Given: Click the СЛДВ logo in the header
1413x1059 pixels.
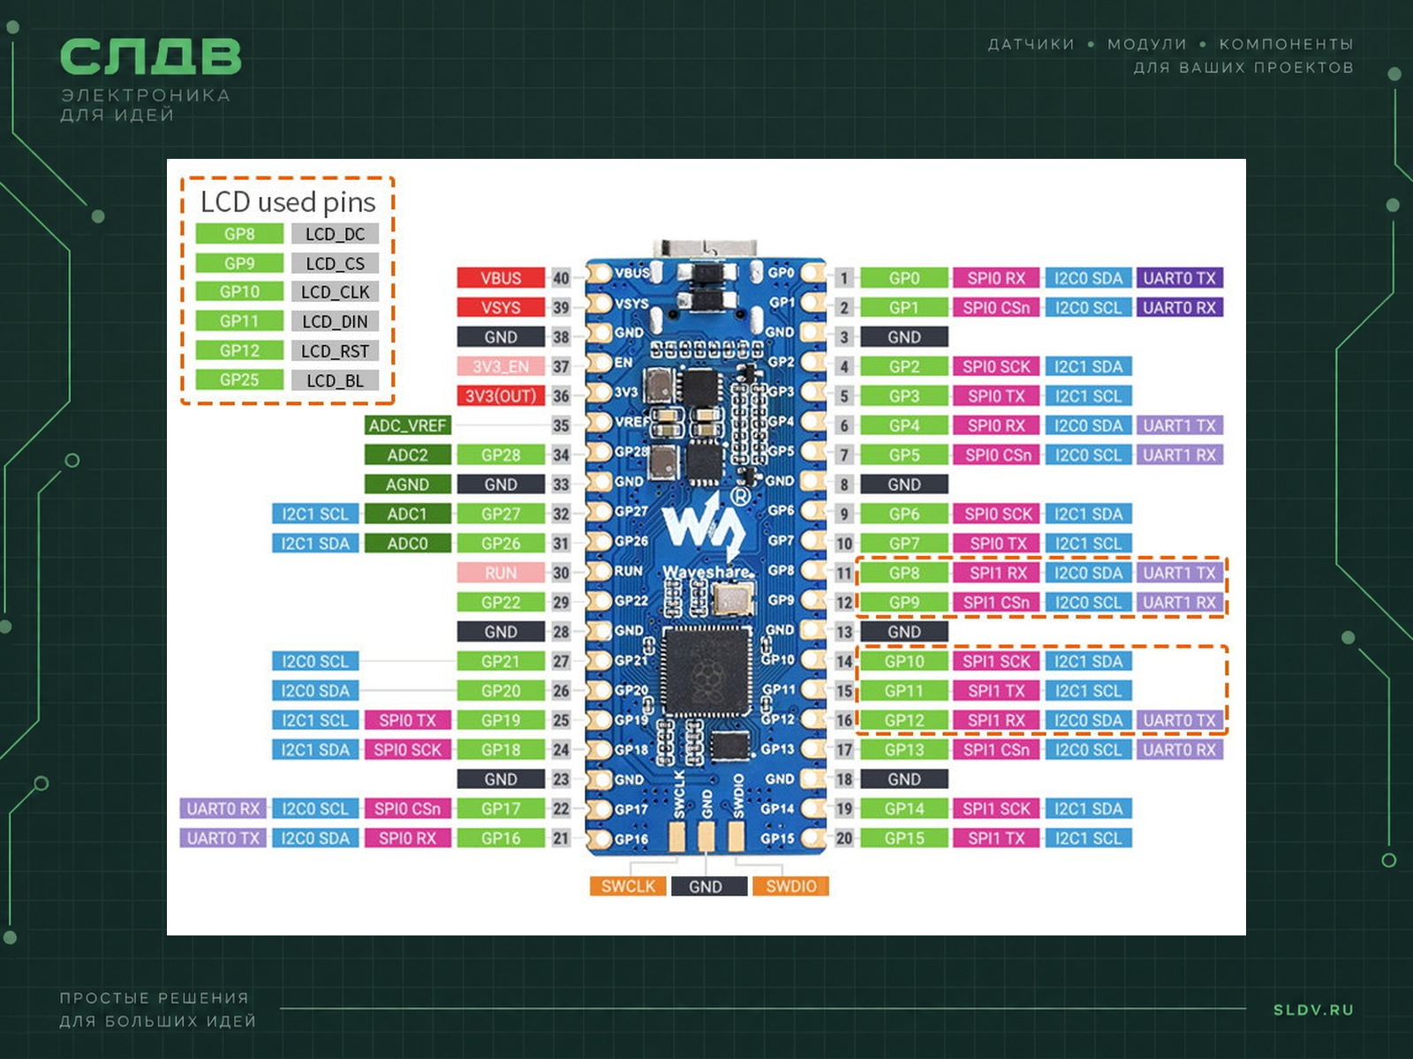Looking at the screenshot, I should [x=150, y=57].
